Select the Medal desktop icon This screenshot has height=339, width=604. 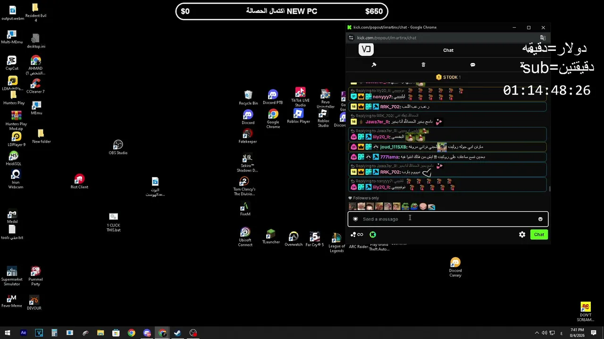[x=12, y=217]
